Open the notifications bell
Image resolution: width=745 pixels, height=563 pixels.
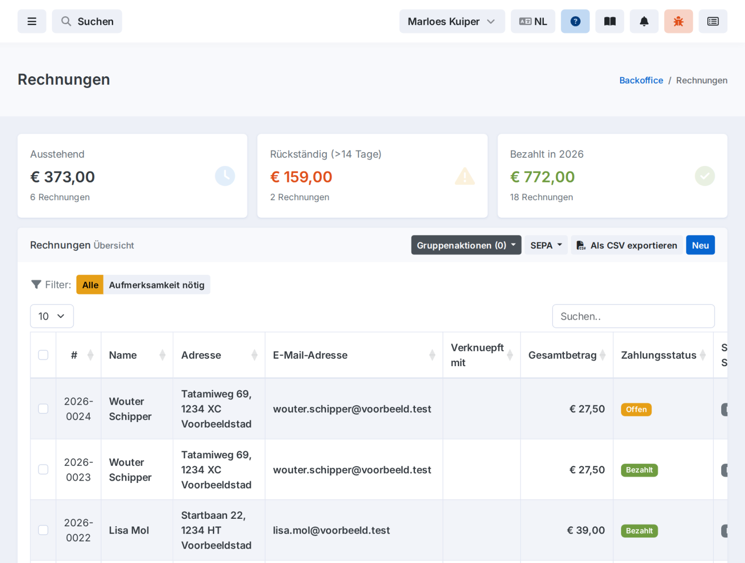pyautogui.click(x=644, y=21)
